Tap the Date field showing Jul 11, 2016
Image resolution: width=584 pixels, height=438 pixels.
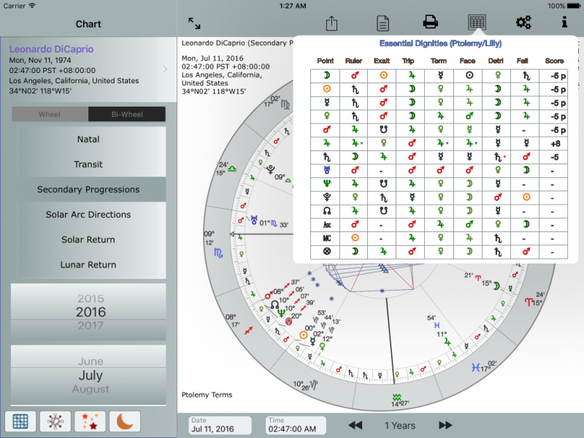220,426
